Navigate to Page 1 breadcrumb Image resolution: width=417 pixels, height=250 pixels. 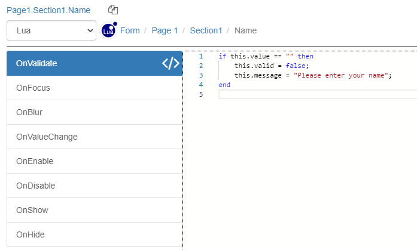pyautogui.click(x=165, y=31)
